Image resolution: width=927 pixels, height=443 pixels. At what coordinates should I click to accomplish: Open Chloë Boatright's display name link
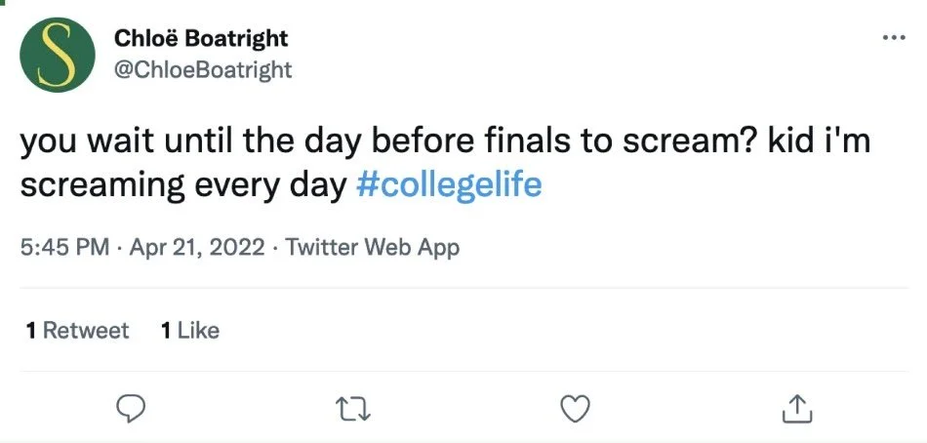point(201,39)
